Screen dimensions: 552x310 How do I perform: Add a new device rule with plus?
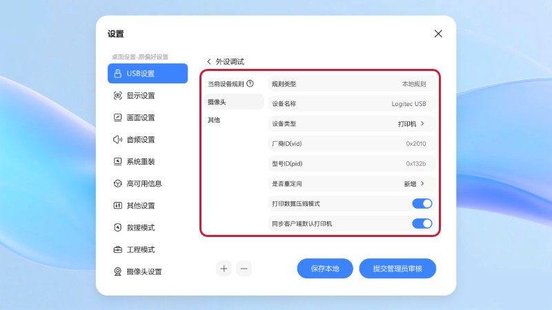click(x=224, y=269)
